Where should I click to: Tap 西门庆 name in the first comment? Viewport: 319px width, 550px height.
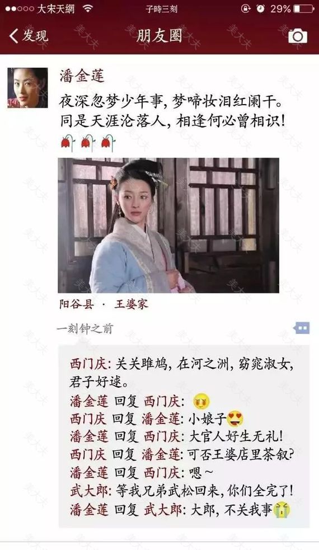[x=88, y=364]
